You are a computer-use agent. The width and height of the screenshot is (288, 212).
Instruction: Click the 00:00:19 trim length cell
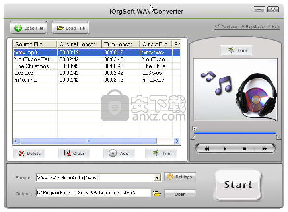tap(121, 52)
